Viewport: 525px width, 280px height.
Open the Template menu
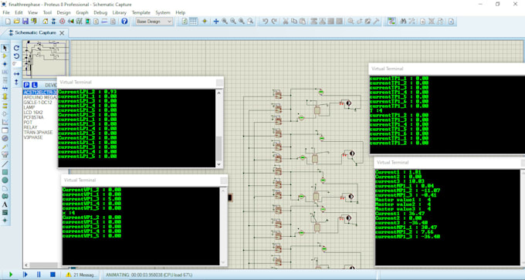(x=141, y=12)
